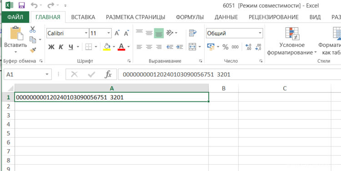The height and width of the screenshot is (171, 341).
Task: Click the Borders icon
Action: point(89,47)
